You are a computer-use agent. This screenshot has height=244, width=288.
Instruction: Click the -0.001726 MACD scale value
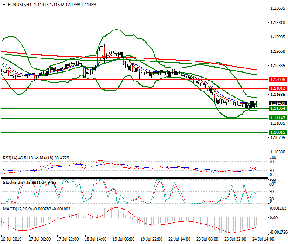pos(278,232)
